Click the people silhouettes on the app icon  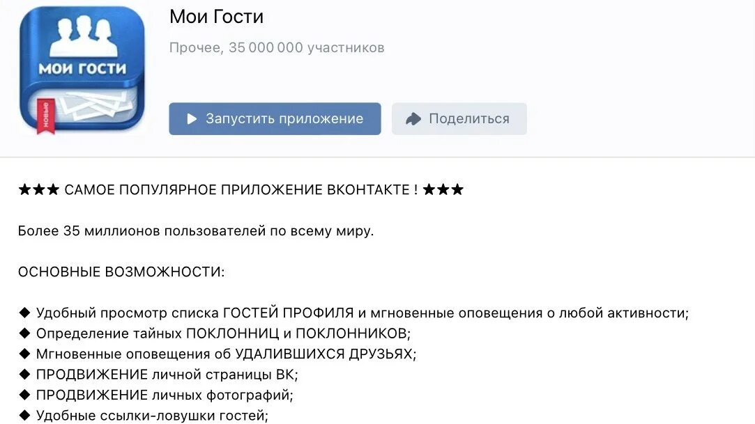pos(82,36)
